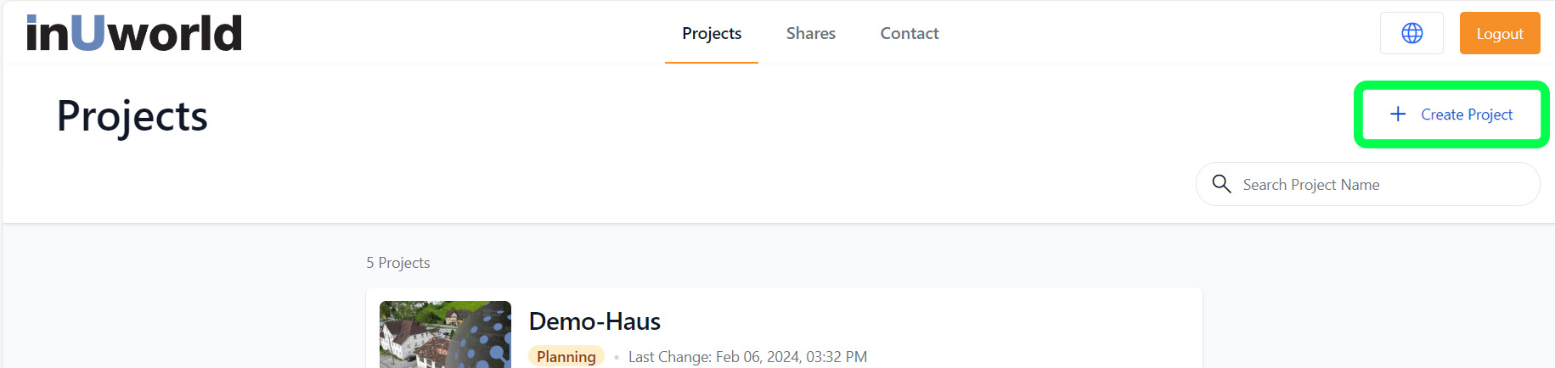
Task: Switch to the Shares tab
Action: click(810, 33)
